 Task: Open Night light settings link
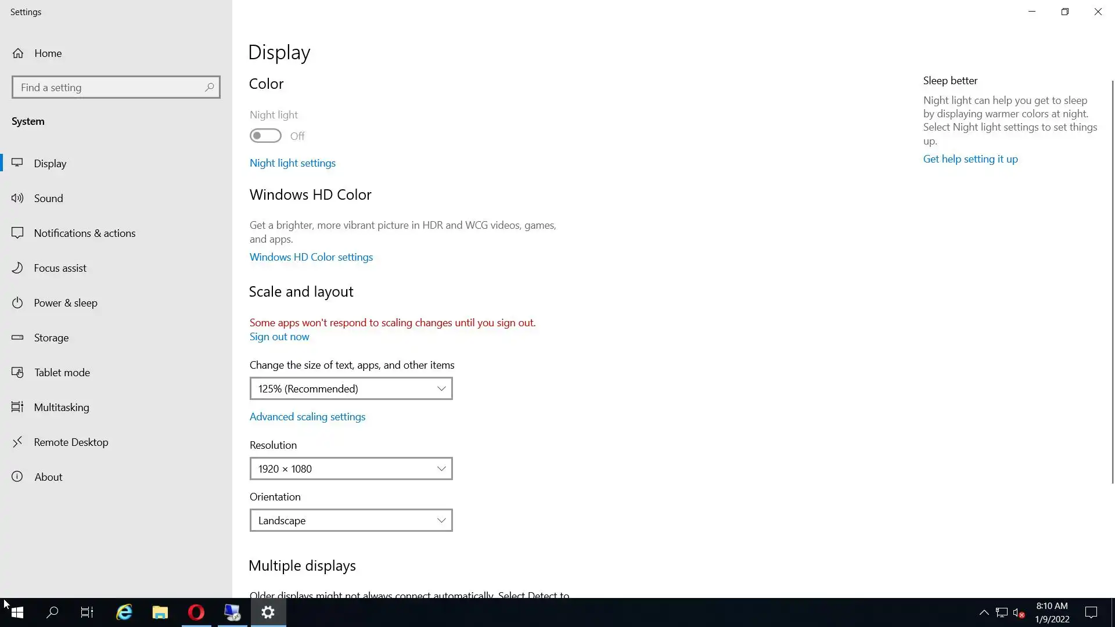[293, 163]
